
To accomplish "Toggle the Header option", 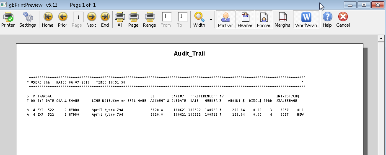I will (x=245, y=20).
